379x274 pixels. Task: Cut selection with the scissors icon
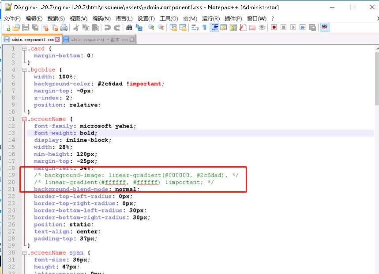coord(76,28)
